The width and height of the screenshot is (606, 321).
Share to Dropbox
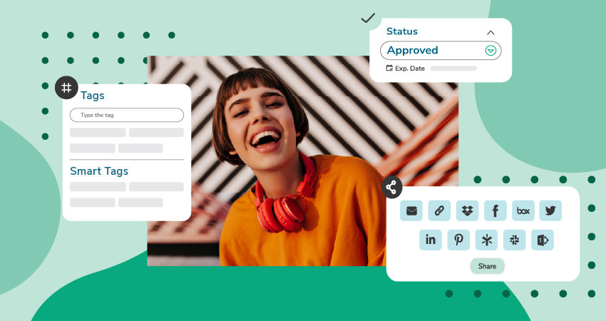pos(467,210)
